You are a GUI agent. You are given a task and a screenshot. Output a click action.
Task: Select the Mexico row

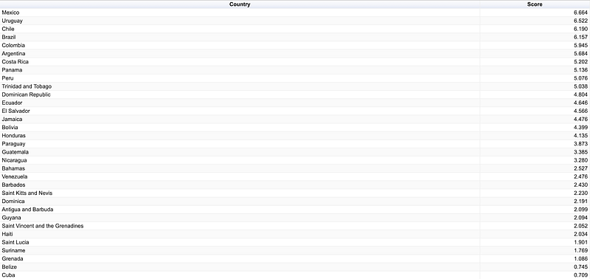(x=295, y=13)
